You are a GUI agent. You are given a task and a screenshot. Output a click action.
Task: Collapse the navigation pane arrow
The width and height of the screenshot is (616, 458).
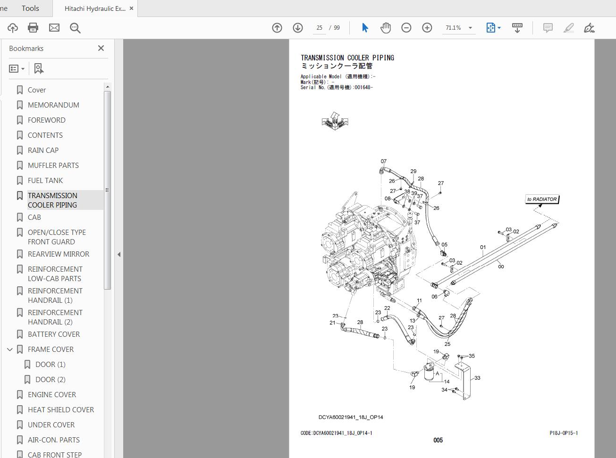point(119,254)
